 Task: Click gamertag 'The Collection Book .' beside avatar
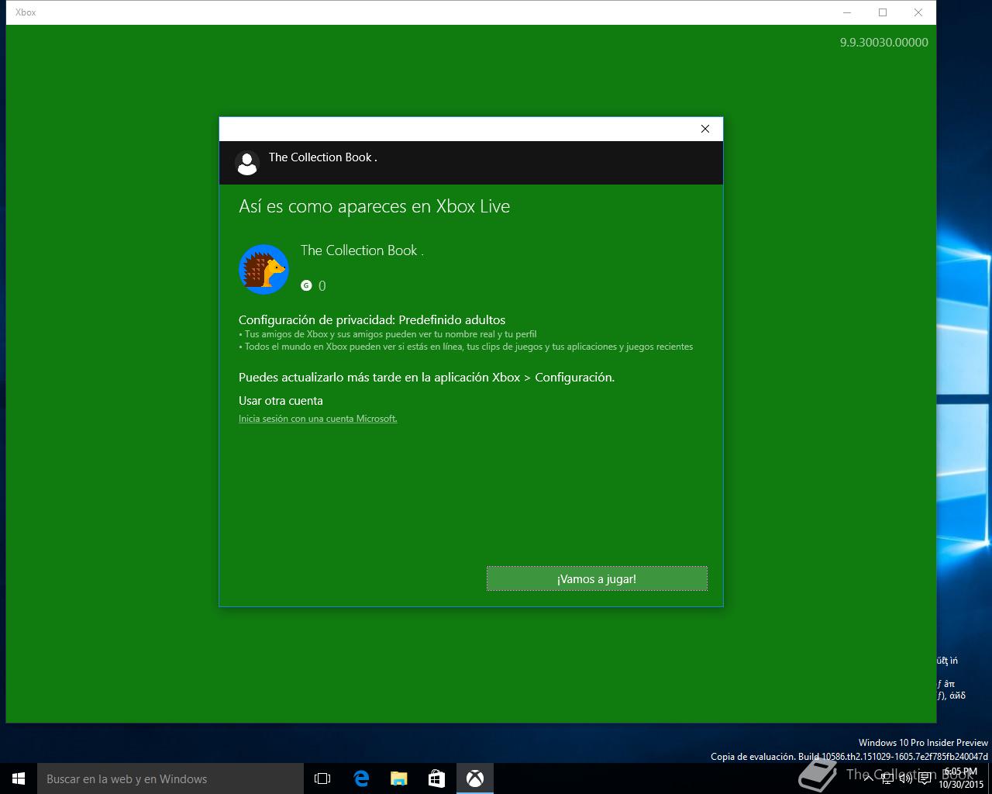362,250
